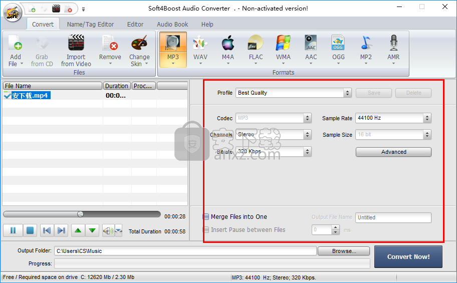Select the WMA output format
The height and width of the screenshot is (283, 457).
(x=283, y=50)
